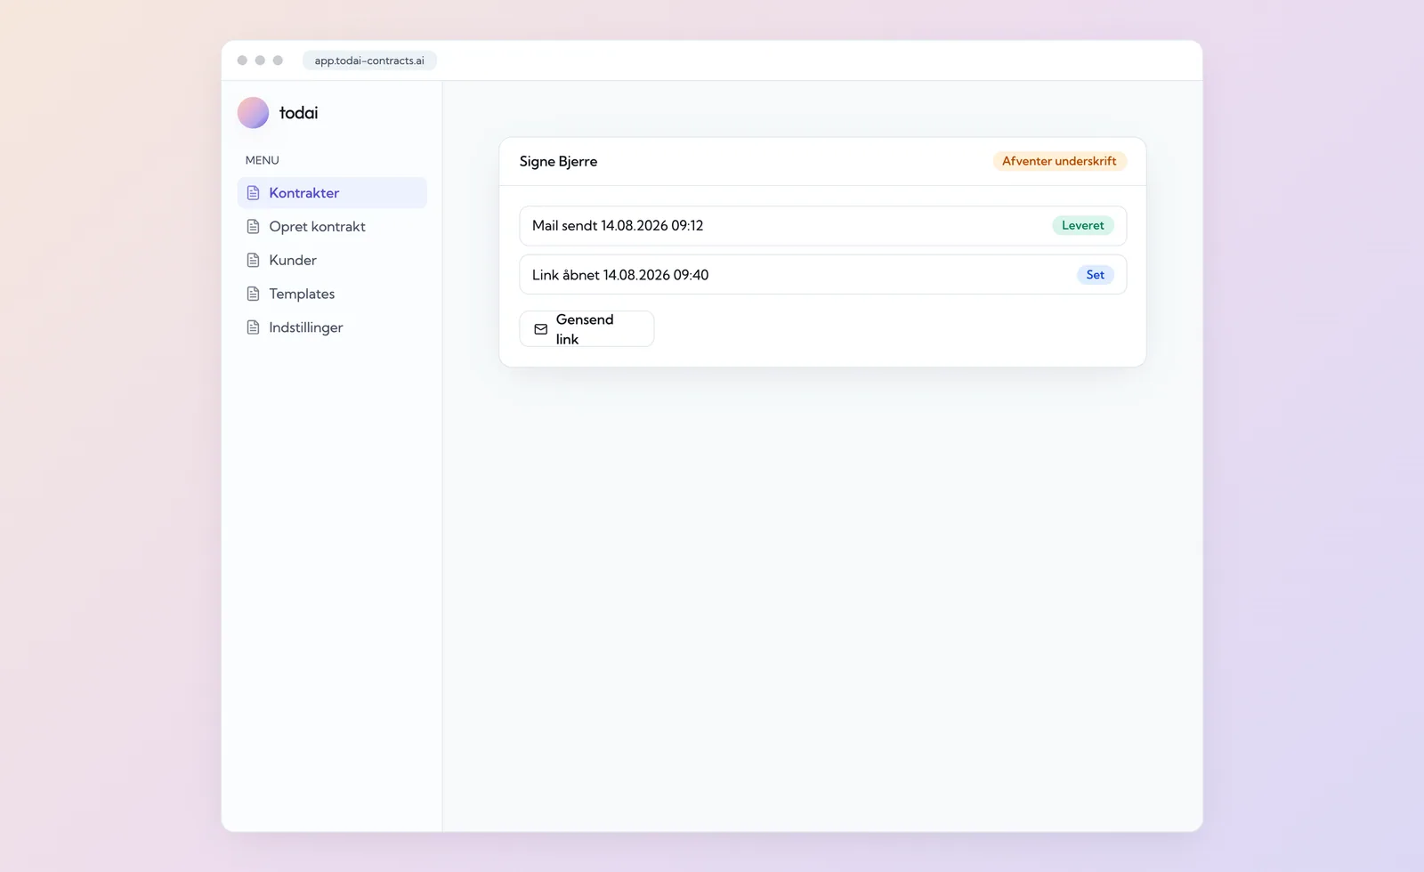
Task: Click the Templates sidebar icon
Action: pyautogui.click(x=253, y=294)
